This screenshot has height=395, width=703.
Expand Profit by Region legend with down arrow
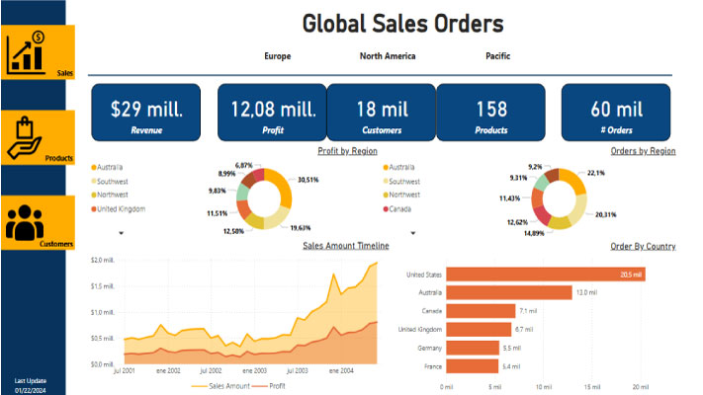(x=121, y=234)
